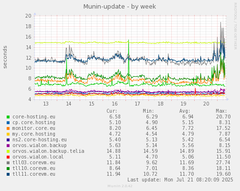Click the core-hosting.eu green legend swatch

[8, 117]
